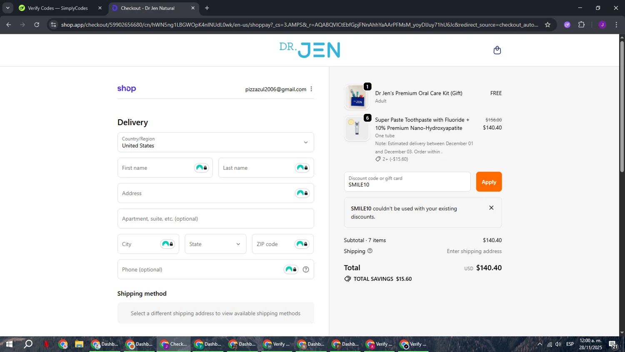This screenshot has height=352, width=625.
Task: Click the browser address bar URL
Action: pyautogui.click(x=299, y=25)
